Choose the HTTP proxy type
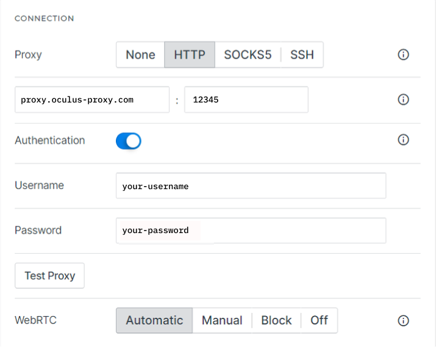Screen dimensions: 436x349 tap(190, 54)
